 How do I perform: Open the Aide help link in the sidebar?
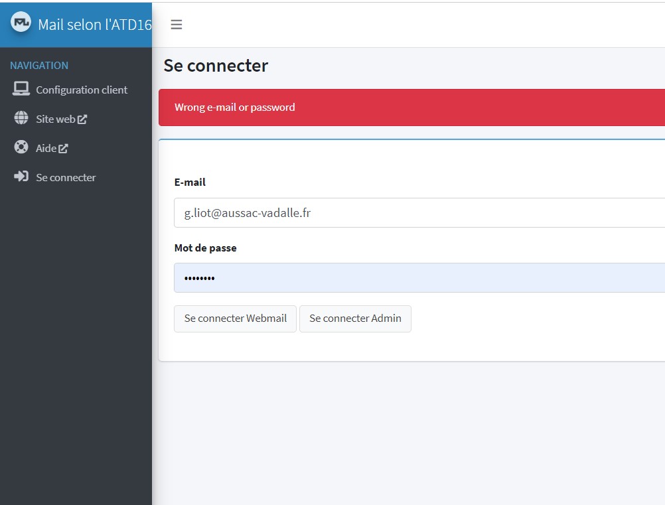(46, 148)
